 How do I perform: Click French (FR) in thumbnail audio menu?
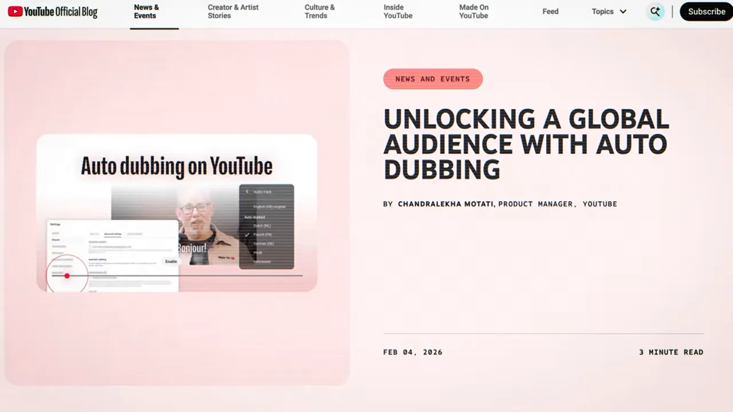(x=263, y=235)
